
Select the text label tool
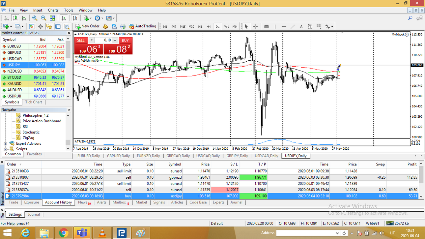click(310, 26)
